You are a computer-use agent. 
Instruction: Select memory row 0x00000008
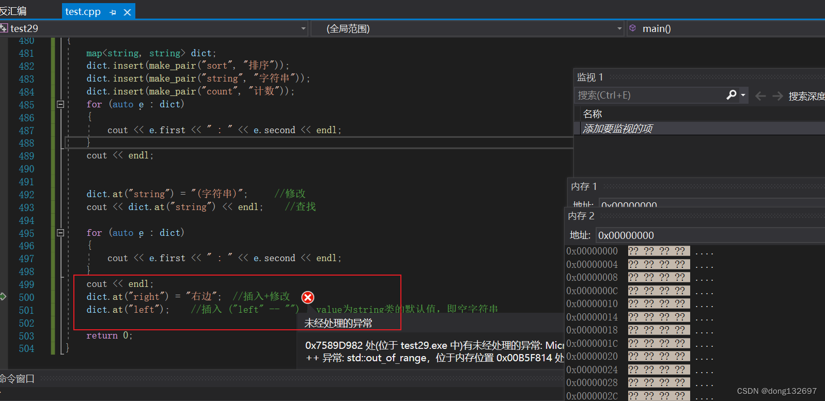[x=641, y=278]
